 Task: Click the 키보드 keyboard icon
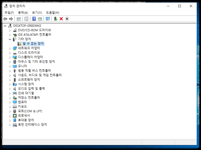(15, 107)
